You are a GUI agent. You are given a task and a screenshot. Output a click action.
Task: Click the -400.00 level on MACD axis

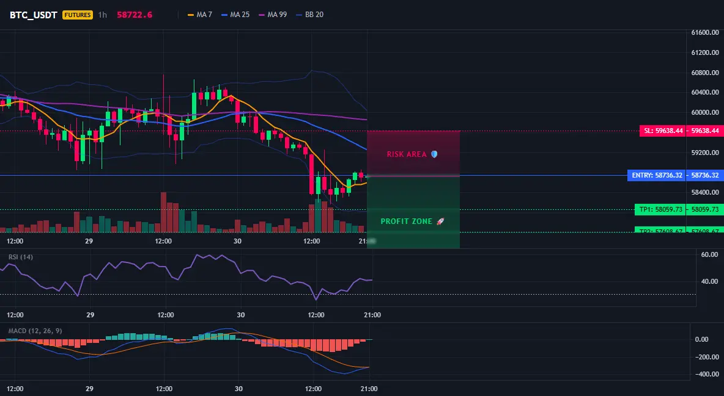pos(706,374)
